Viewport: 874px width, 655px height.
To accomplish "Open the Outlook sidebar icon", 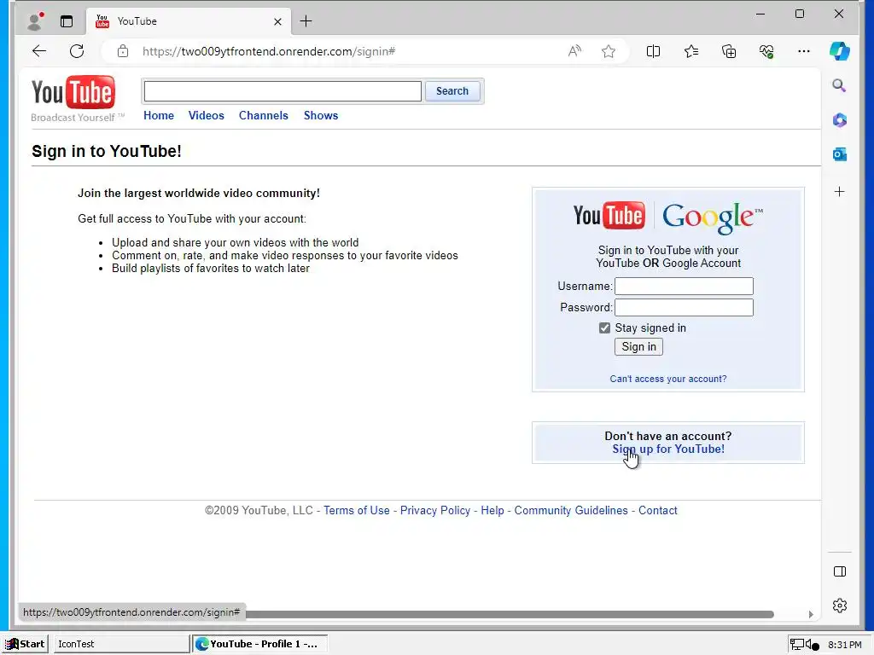I will click(840, 154).
